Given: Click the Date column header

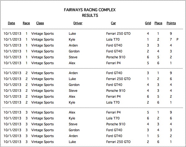Looking at the screenshot, I should pos(11,23).
